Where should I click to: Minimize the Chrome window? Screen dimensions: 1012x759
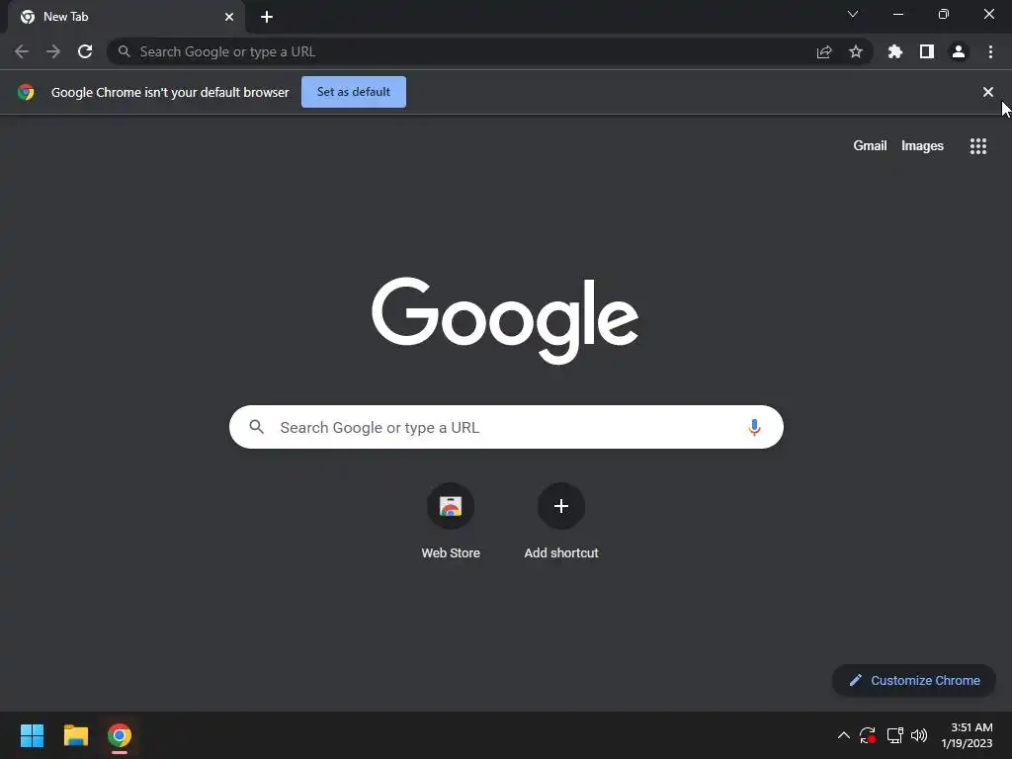coord(897,14)
